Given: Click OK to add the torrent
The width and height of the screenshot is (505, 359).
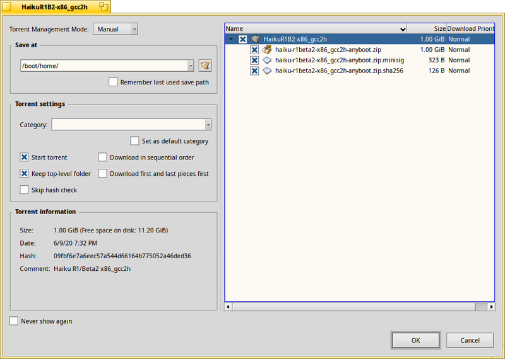Looking at the screenshot, I should point(415,340).
